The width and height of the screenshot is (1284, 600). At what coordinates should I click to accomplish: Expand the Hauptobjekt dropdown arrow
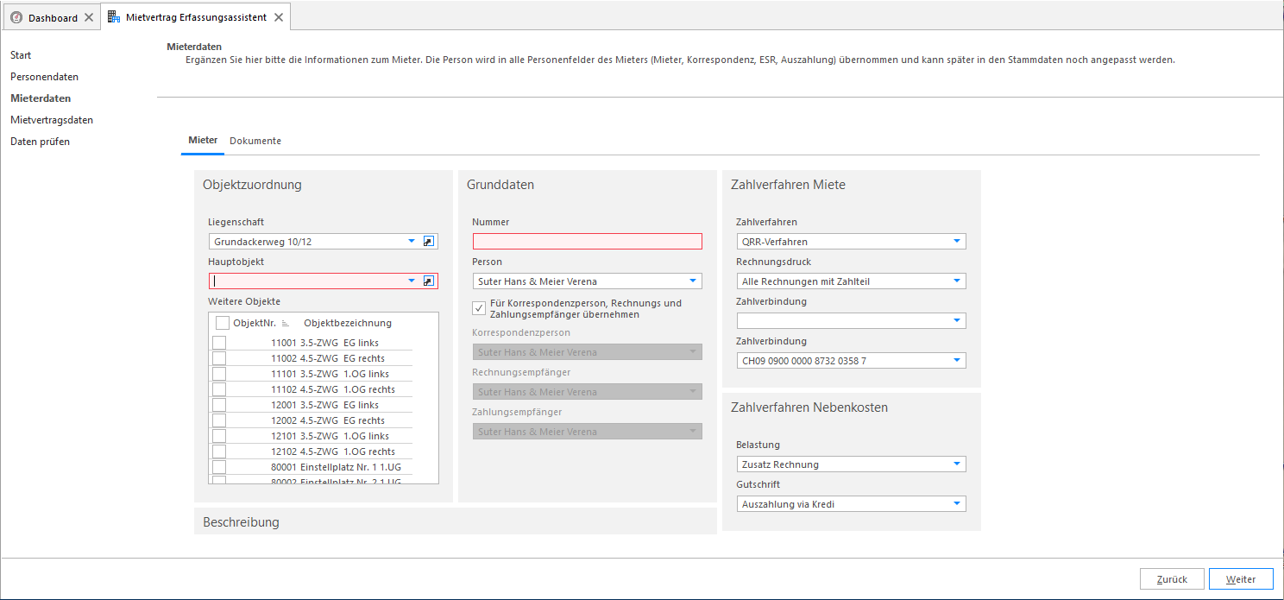[412, 281]
